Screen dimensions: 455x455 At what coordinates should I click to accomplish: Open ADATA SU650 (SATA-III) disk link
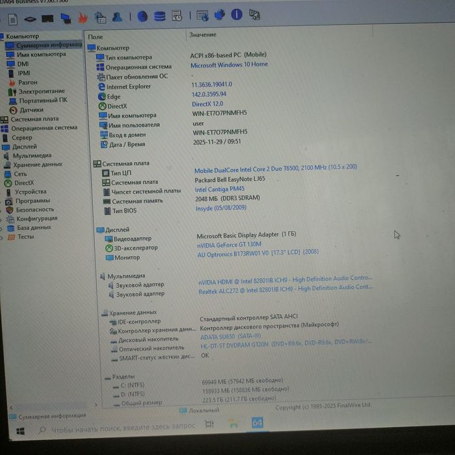(231, 336)
